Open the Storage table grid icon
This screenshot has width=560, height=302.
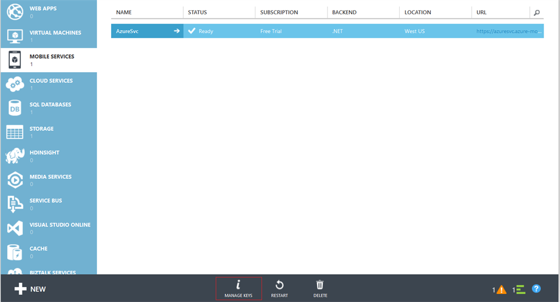[x=15, y=132]
